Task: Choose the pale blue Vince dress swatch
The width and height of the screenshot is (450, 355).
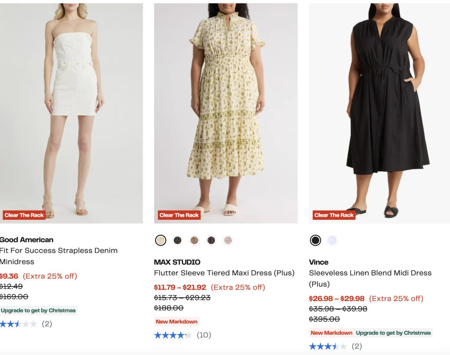Action: pyautogui.click(x=332, y=240)
